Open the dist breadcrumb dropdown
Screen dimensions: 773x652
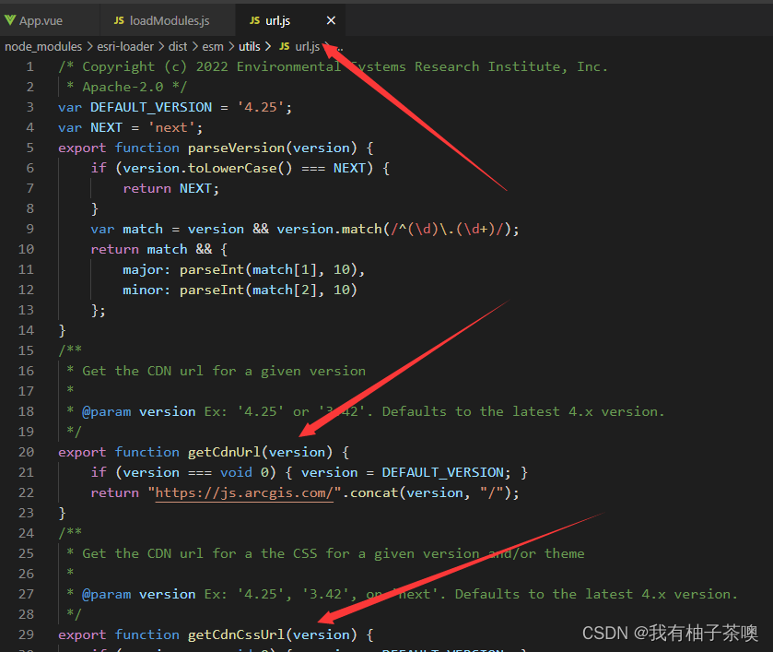click(x=178, y=46)
